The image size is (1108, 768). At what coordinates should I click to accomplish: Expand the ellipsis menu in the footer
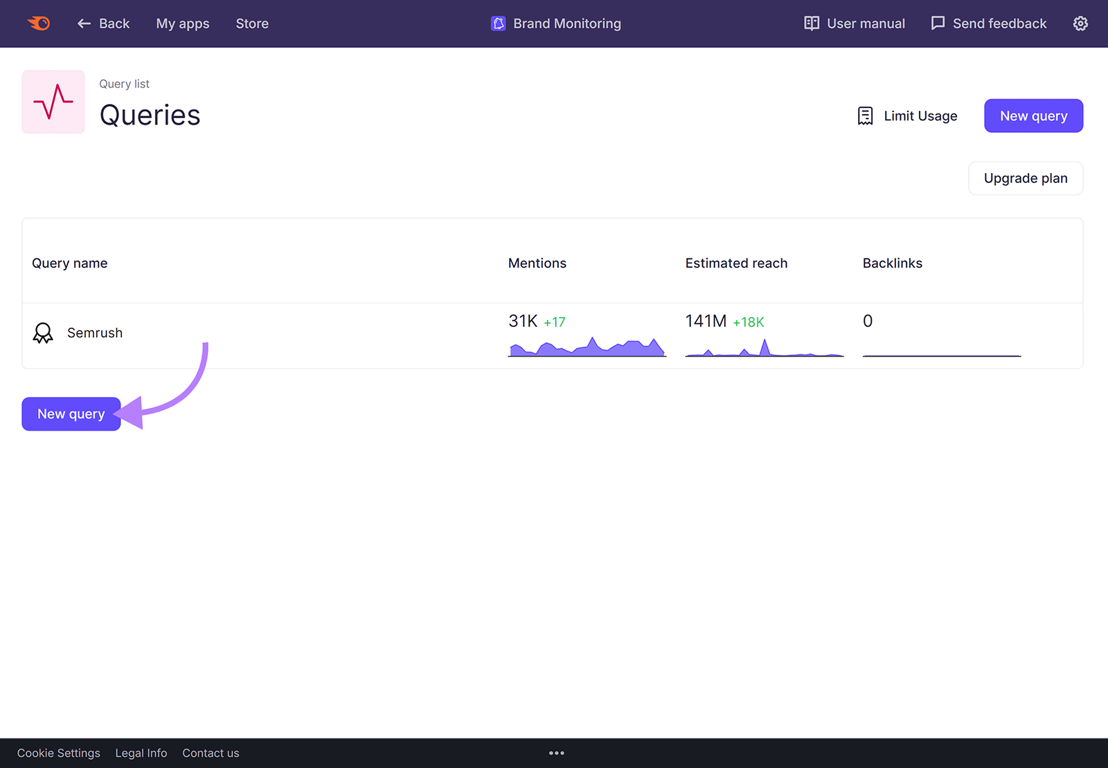556,753
